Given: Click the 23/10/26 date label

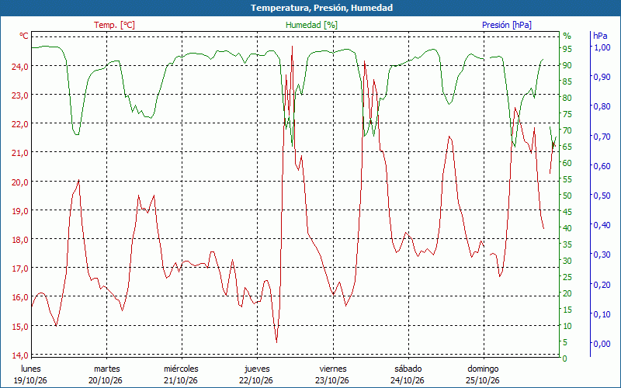Looking at the screenshot, I should 332,380.
